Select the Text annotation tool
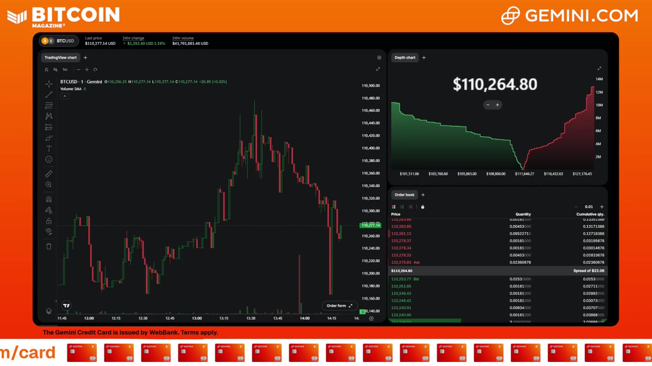Image resolution: width=652 pixels, height=366 pixels. tap(49, 148)
